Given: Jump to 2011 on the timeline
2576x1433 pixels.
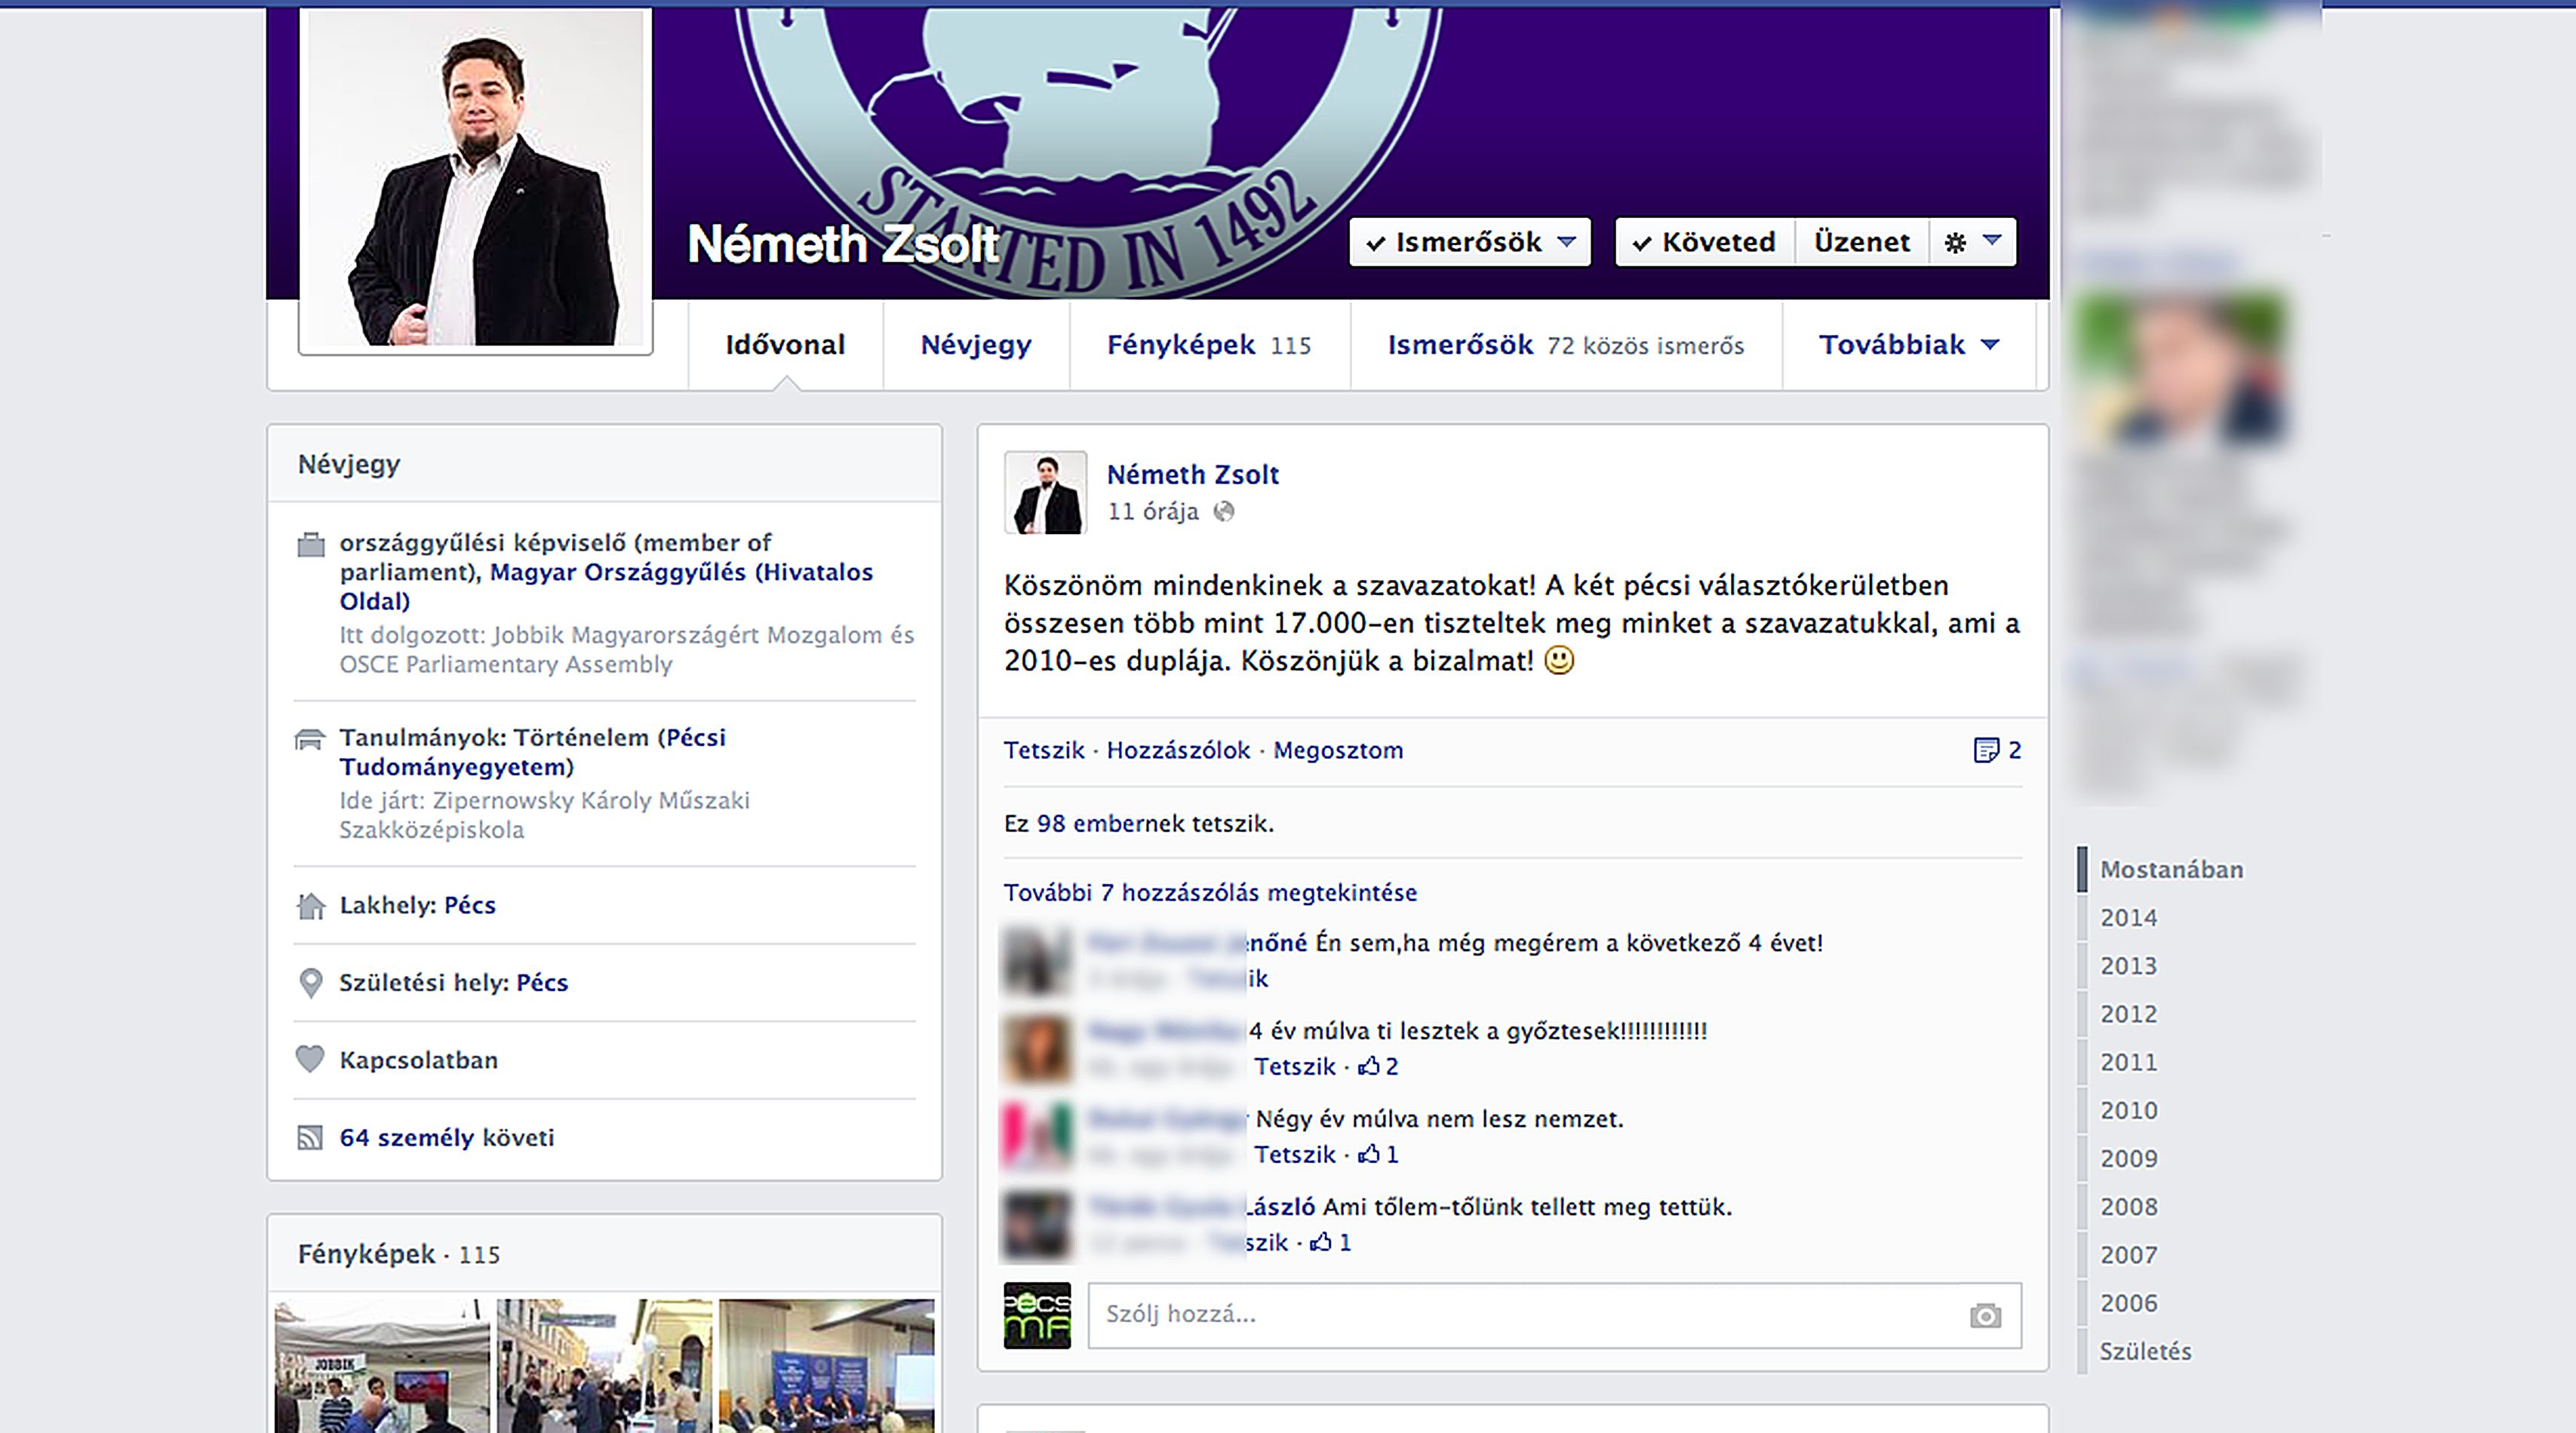Looking at the screenshot, I should point(2128,1061).
